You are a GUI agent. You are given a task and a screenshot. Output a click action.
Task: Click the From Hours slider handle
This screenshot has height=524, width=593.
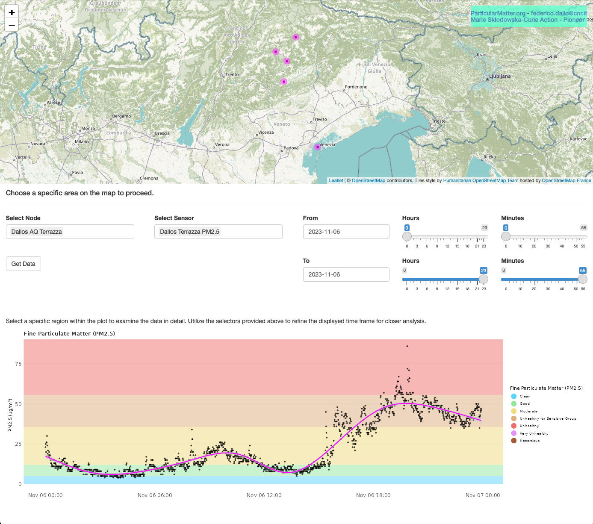click(x=407, y=236)
